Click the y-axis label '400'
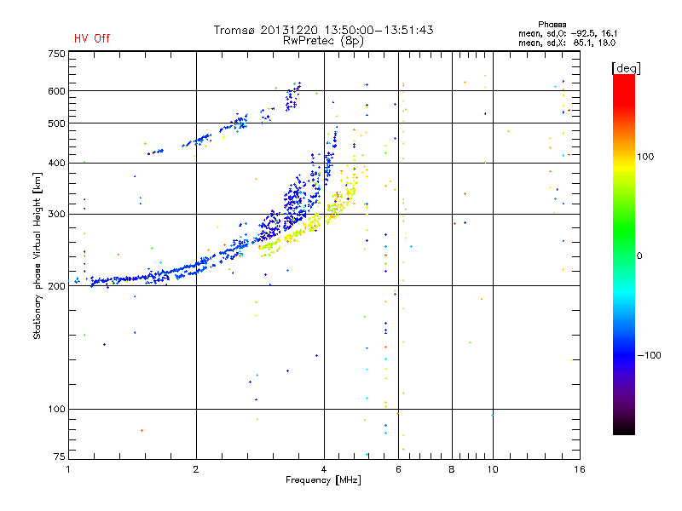 pos(56,164)
